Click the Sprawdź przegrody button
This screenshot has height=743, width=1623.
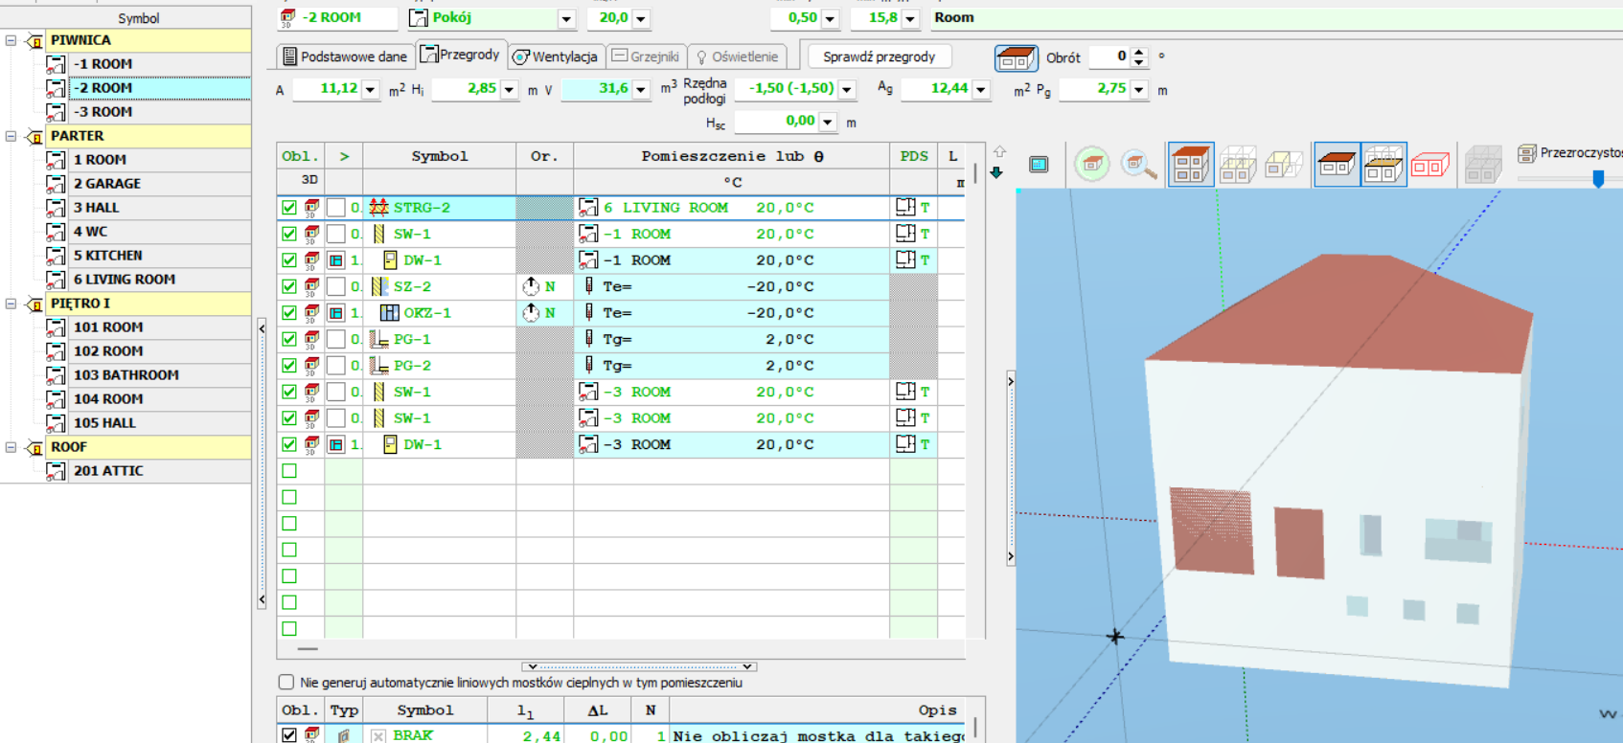pyautogui.click(x=879, y=56)
